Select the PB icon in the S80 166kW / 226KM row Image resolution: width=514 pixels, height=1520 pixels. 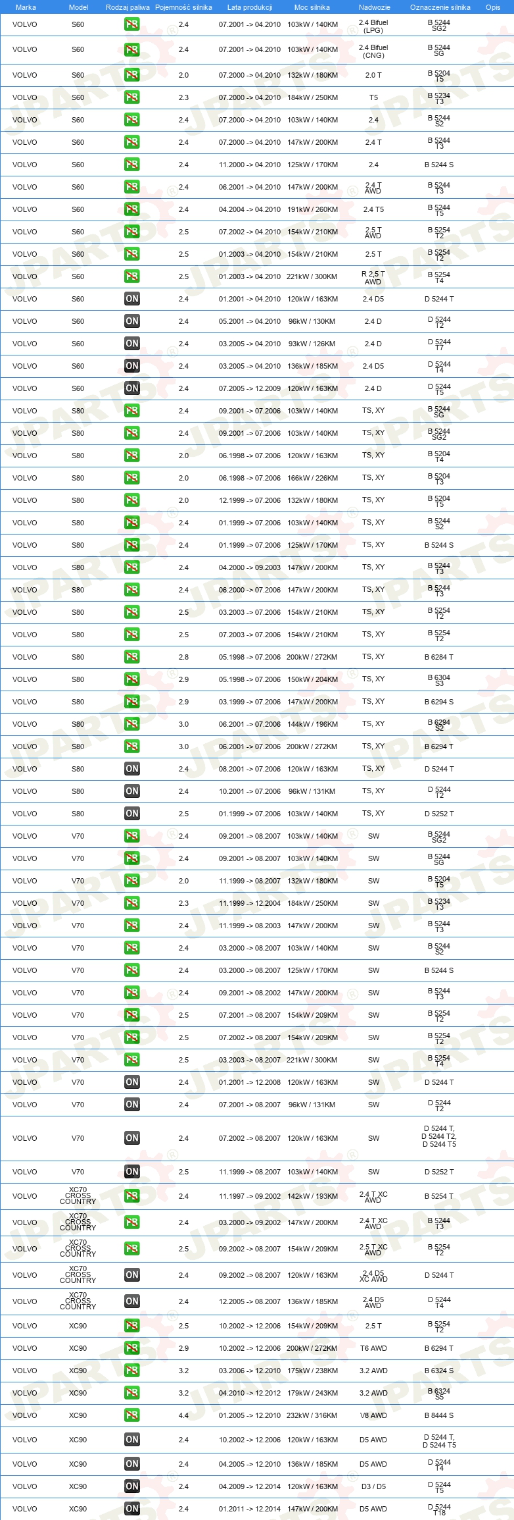(x=131, y=478)
